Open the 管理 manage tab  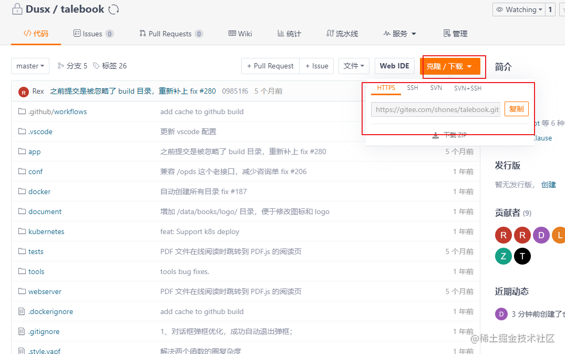455,34
